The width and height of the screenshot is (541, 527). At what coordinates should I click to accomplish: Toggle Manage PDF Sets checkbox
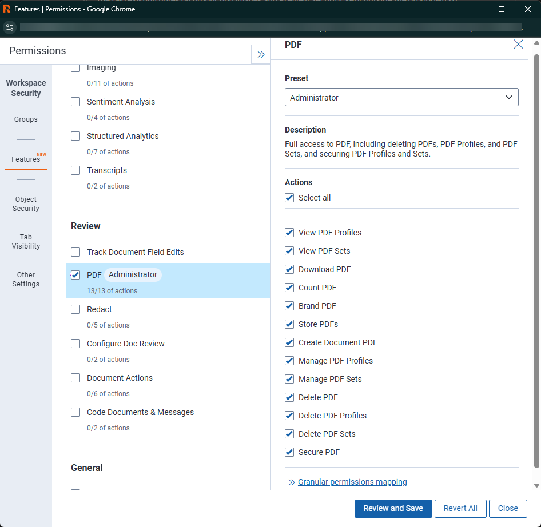click(x=289, y=379)
